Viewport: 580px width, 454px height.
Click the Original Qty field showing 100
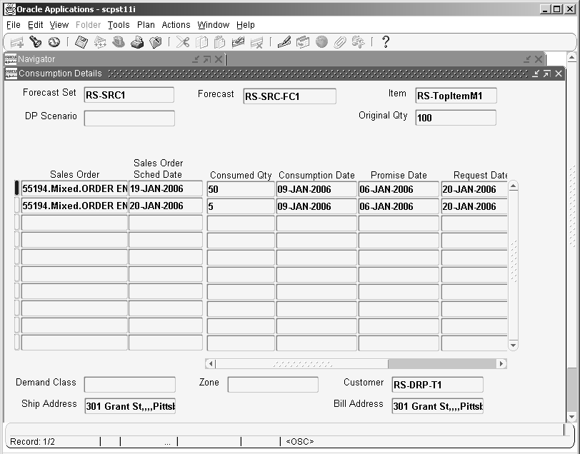pos(456,118)
